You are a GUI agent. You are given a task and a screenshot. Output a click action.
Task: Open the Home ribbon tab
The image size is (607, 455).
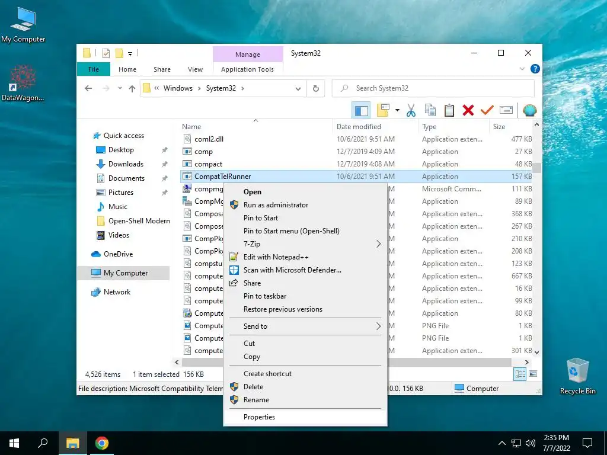pos(127,69)
